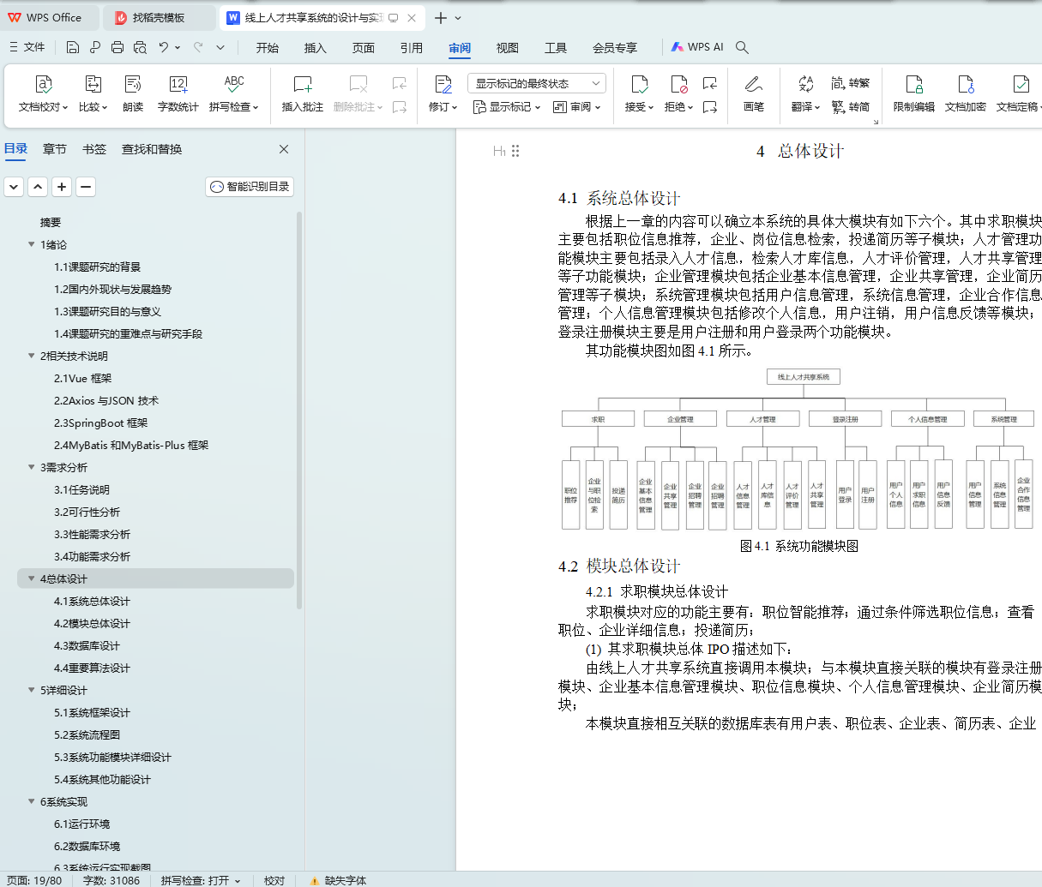Run 拼写检查 spell check
The height and width of the screenshot is (887, 1042).
click(x=233, y=93)
